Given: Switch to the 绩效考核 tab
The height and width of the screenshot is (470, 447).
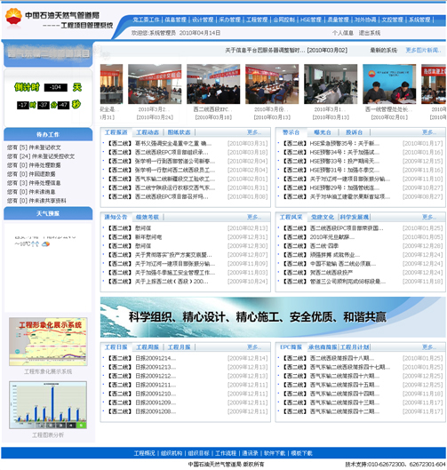Looking at the screenshot, I should [148, 217].
